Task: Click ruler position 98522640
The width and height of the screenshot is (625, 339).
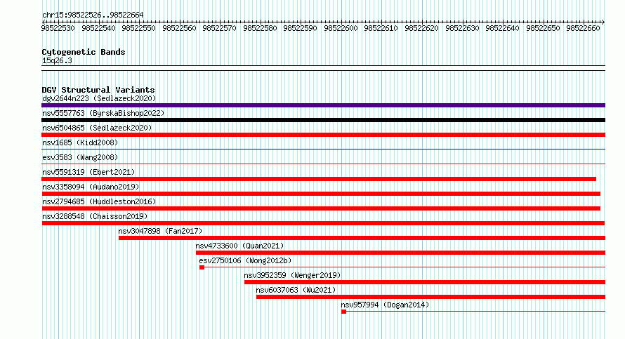Action: pos(502,28)
